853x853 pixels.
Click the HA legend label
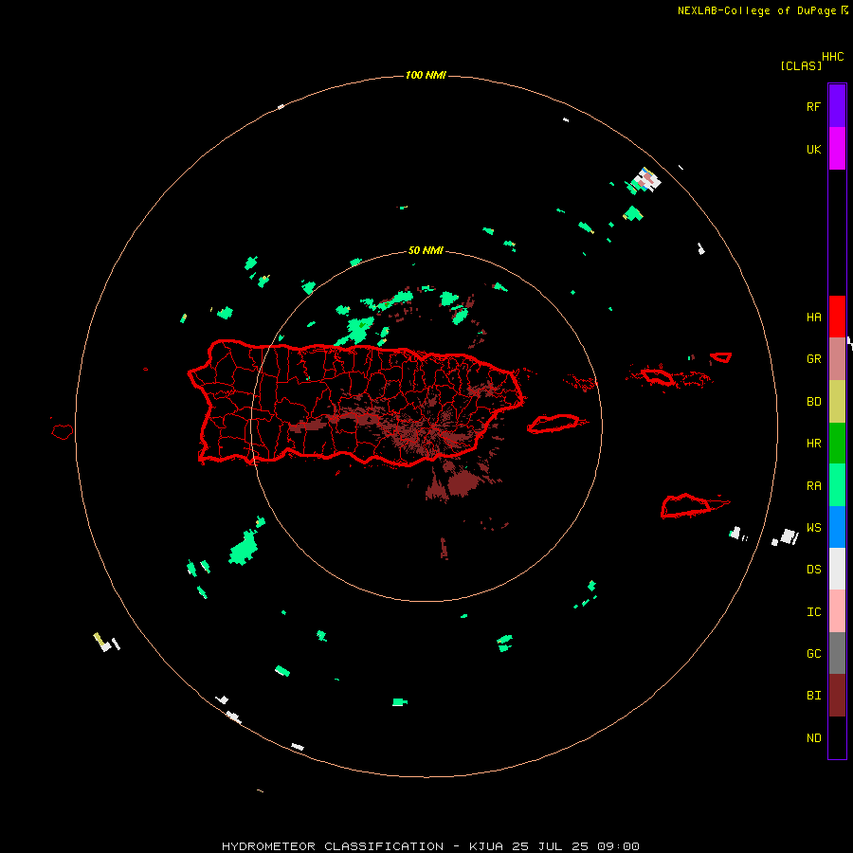pyautogui.click(x=813, y=317)
